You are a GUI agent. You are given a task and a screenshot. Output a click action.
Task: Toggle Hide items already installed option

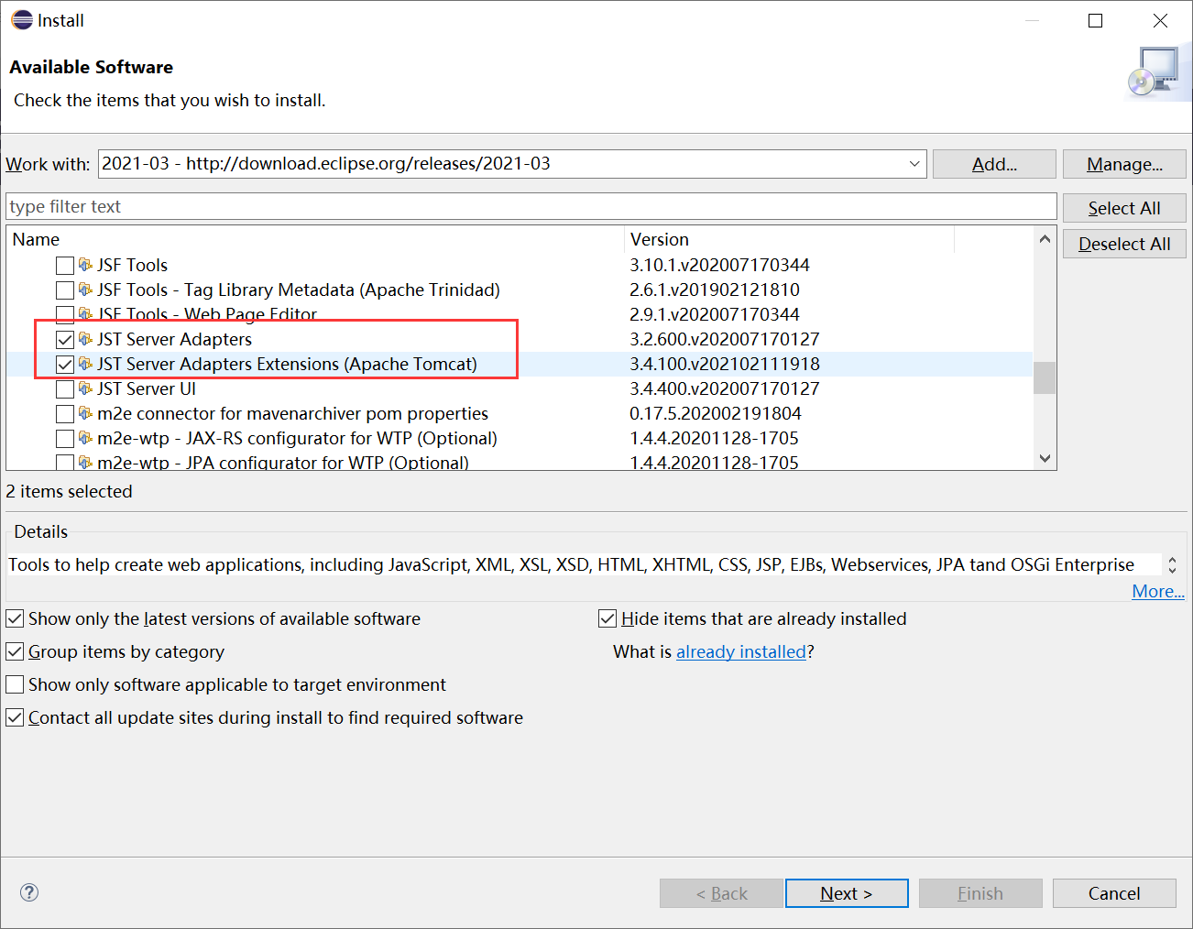pos(607,618)
